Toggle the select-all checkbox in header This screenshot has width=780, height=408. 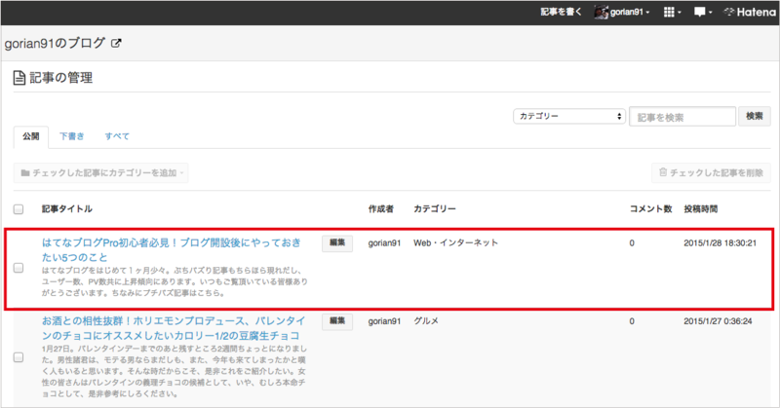point(19,209)
